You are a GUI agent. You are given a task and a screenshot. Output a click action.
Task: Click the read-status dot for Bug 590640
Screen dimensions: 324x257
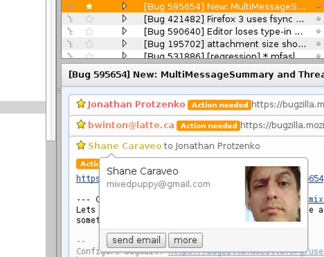coord(318,31)
